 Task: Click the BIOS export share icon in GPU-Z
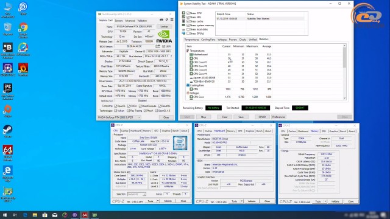(158, 46)
